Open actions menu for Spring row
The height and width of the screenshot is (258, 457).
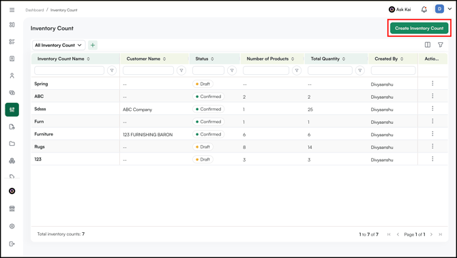click(x=432, y=84)
